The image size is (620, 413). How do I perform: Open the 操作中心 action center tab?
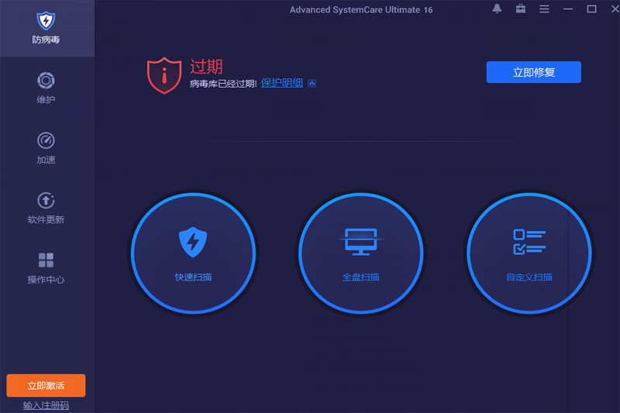(46, 268)
